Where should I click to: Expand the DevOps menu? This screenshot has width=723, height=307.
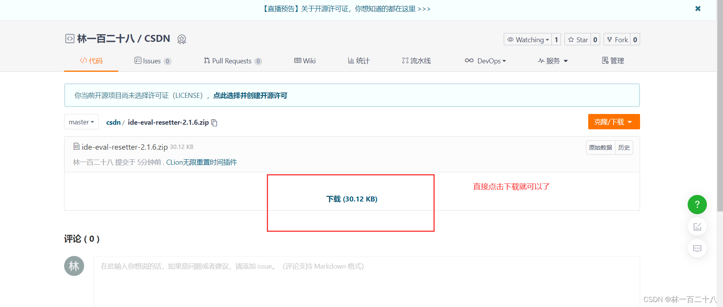coord(485,61)
